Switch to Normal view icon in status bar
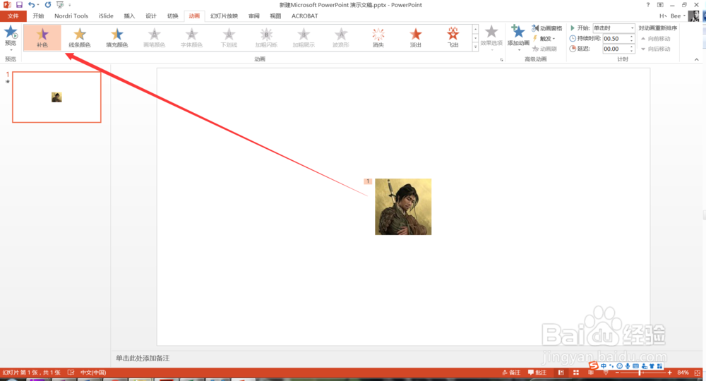This screenshot has width=706, height=381. pos(561,373)
